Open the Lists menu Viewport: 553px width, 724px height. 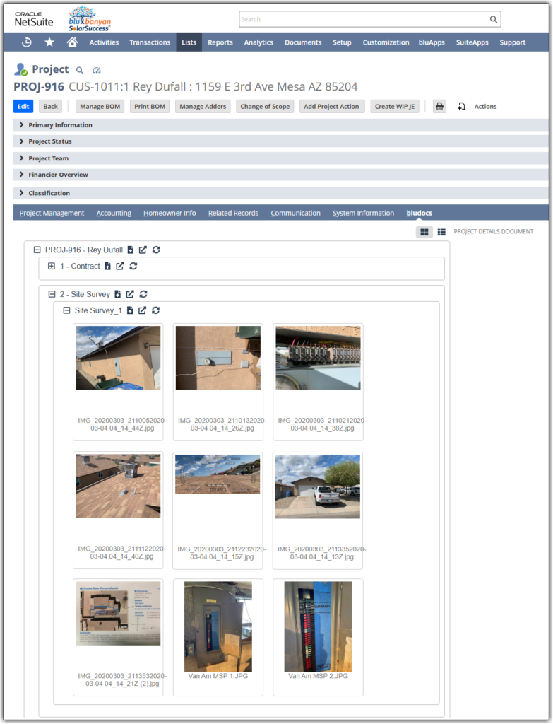click(189, 42)
